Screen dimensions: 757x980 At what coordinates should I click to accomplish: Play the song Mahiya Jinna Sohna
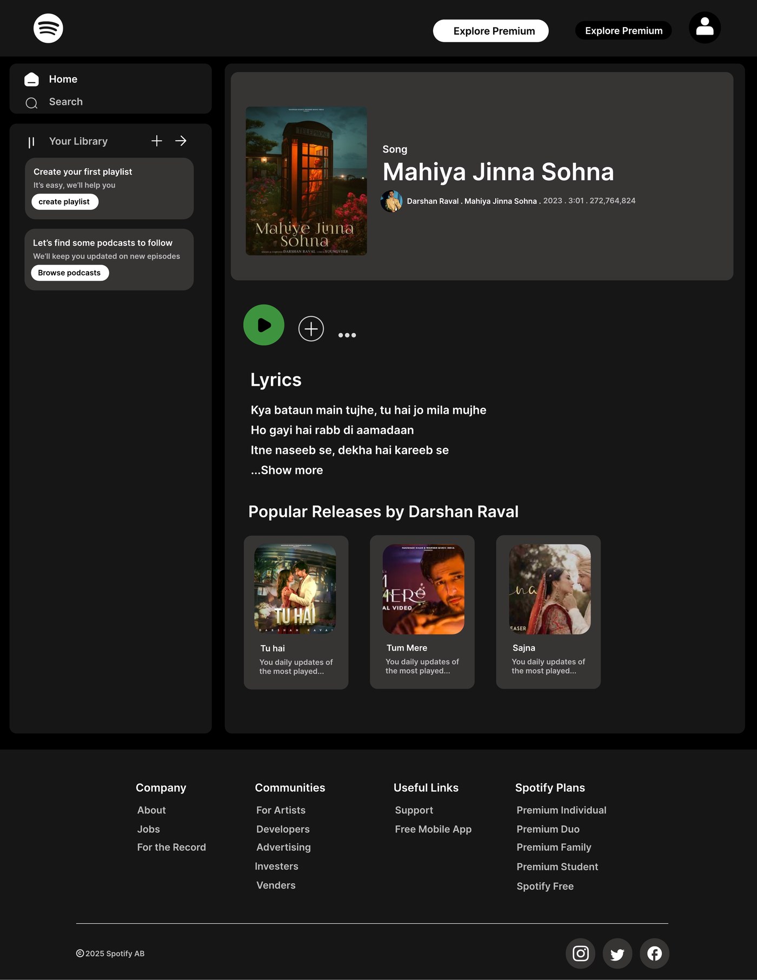click(x=264, y=325)
